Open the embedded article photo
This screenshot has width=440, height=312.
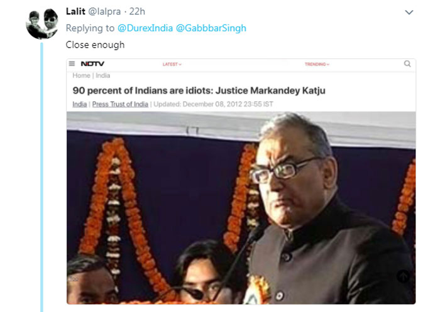241,208
